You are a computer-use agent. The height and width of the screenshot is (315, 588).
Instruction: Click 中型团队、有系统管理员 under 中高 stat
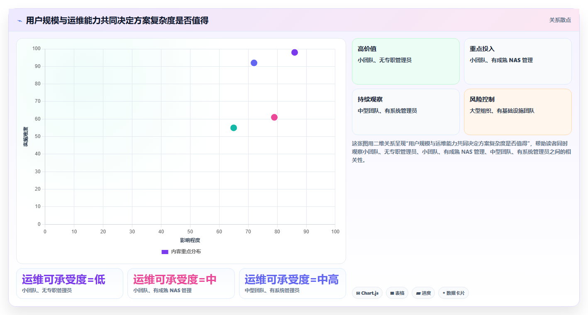pyautogui.click(x=272, y=291)
